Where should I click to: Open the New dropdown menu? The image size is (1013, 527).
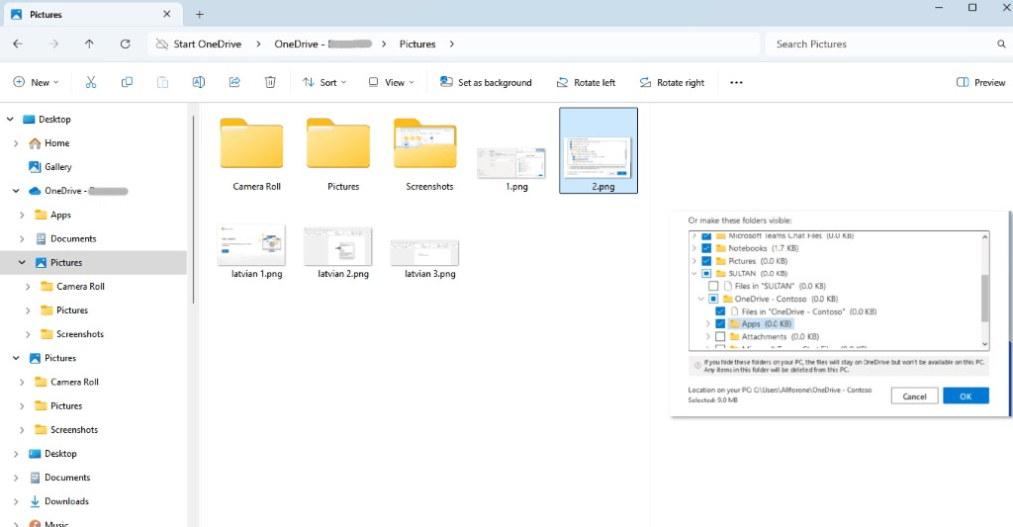[37, 83]
